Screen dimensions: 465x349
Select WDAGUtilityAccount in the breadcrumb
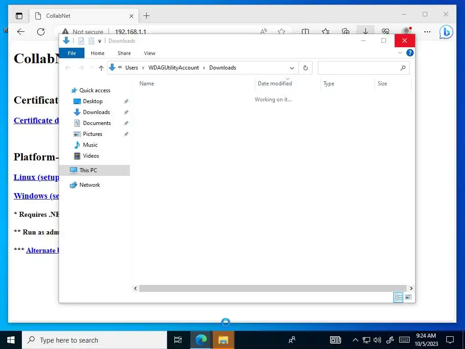click(173, 68)
